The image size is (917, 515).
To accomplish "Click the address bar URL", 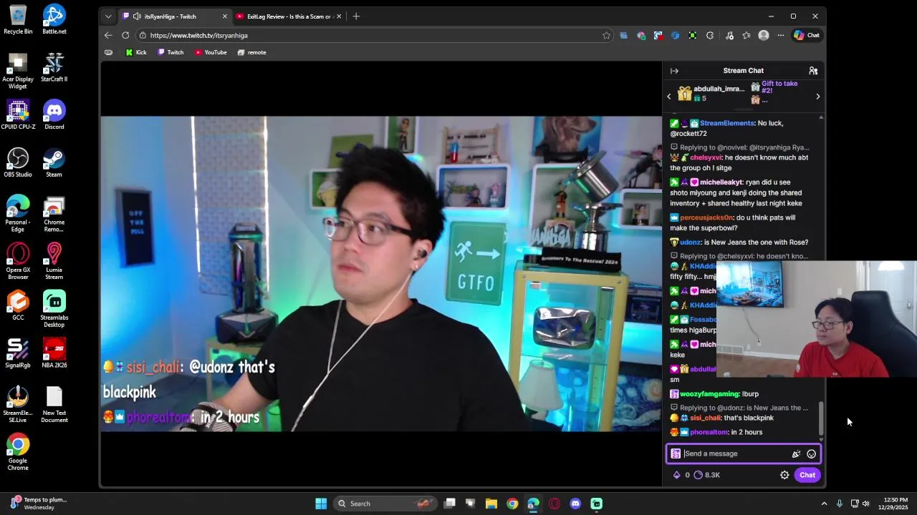I will click(199, 35).
